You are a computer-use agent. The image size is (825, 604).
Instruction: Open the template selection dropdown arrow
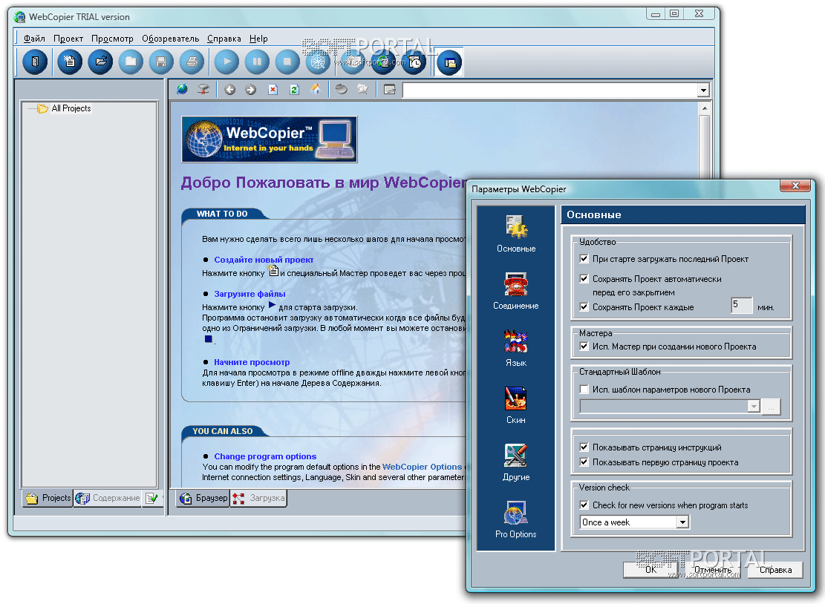pos(754,407)
